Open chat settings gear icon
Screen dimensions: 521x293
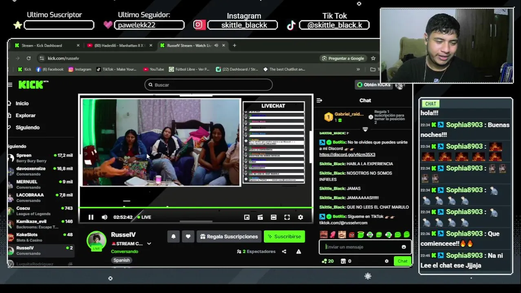(386, 261)
